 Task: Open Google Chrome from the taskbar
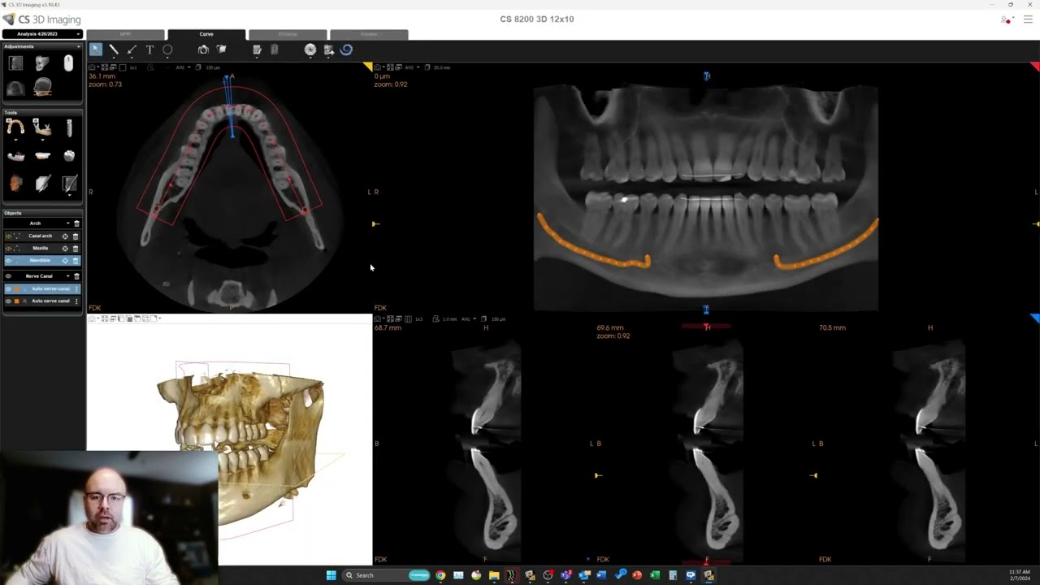point(440,575)
